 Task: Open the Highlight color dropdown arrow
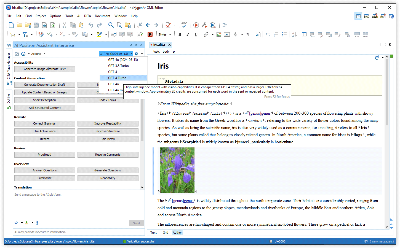click(106, 34)
